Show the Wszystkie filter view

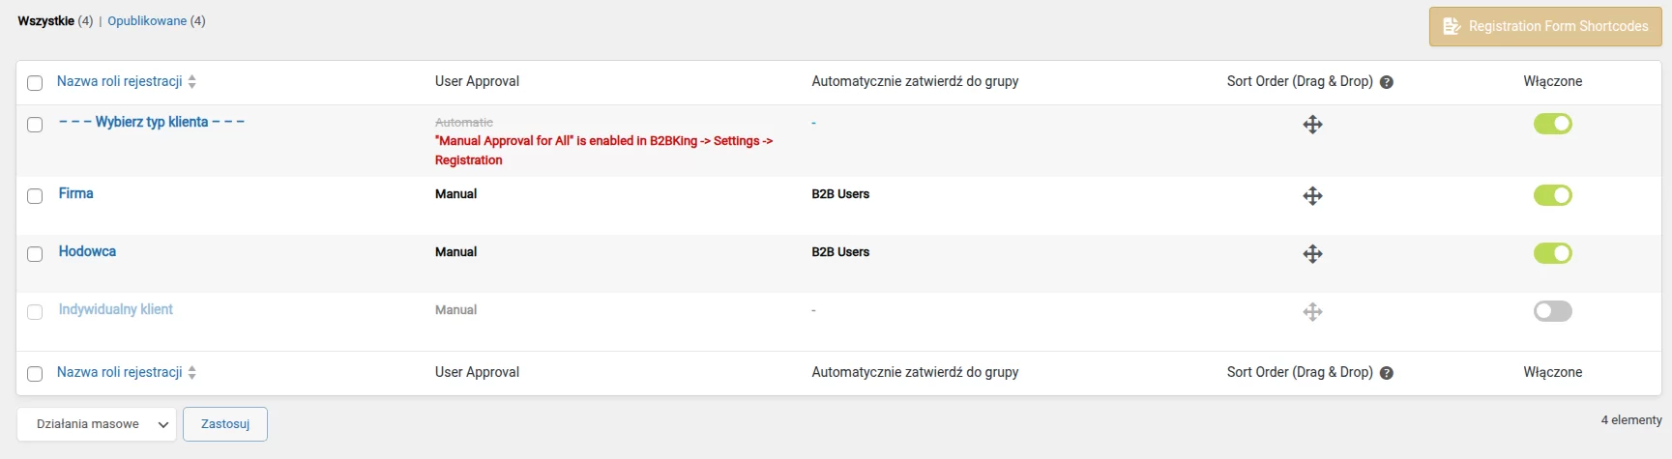pyautogui.click(x=45, y=21)
